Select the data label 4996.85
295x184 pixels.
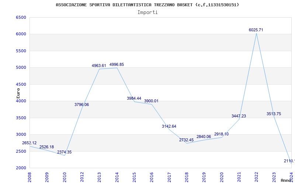point(117,65)
